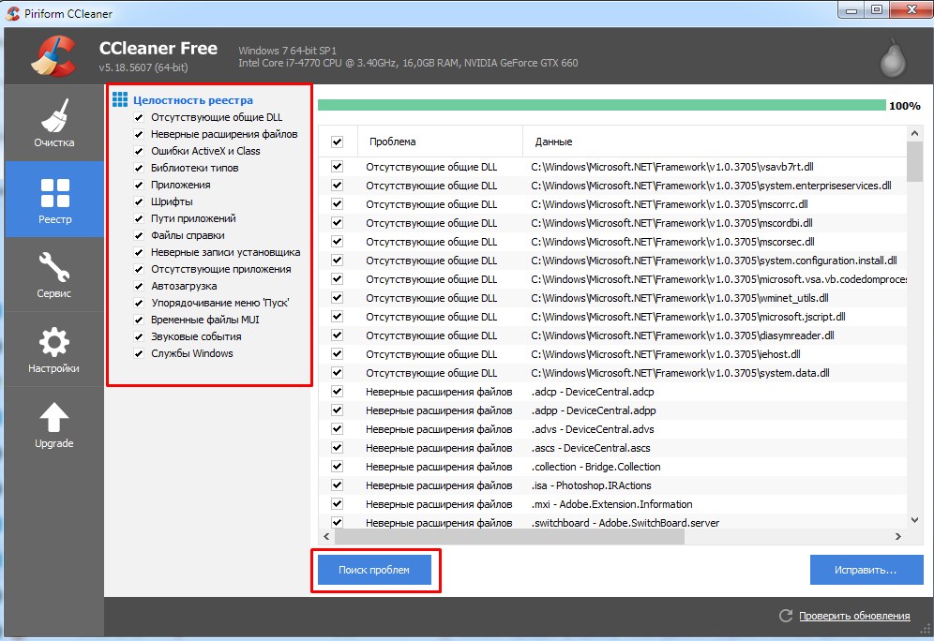Click the vertical scrollbar down arrow

(x=915, y=520)
